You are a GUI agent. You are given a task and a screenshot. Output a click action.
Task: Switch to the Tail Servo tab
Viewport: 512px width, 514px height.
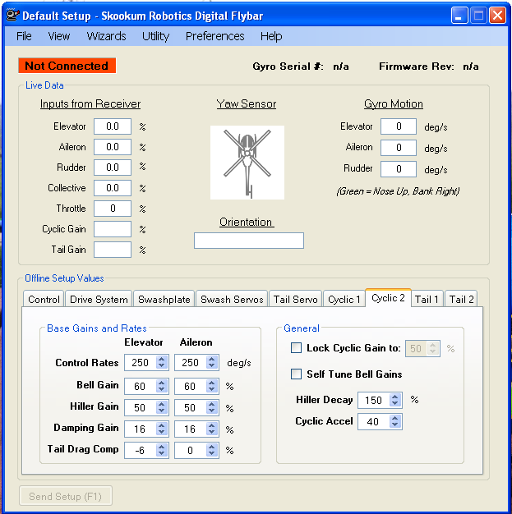pos(295,299)
